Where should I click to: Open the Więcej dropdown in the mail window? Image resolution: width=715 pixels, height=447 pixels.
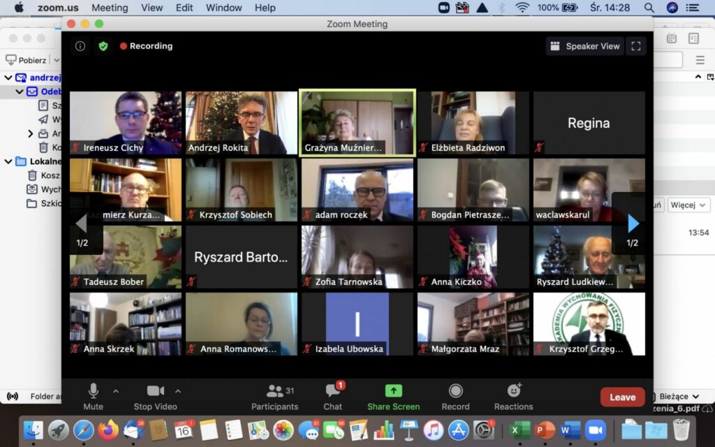688,205
